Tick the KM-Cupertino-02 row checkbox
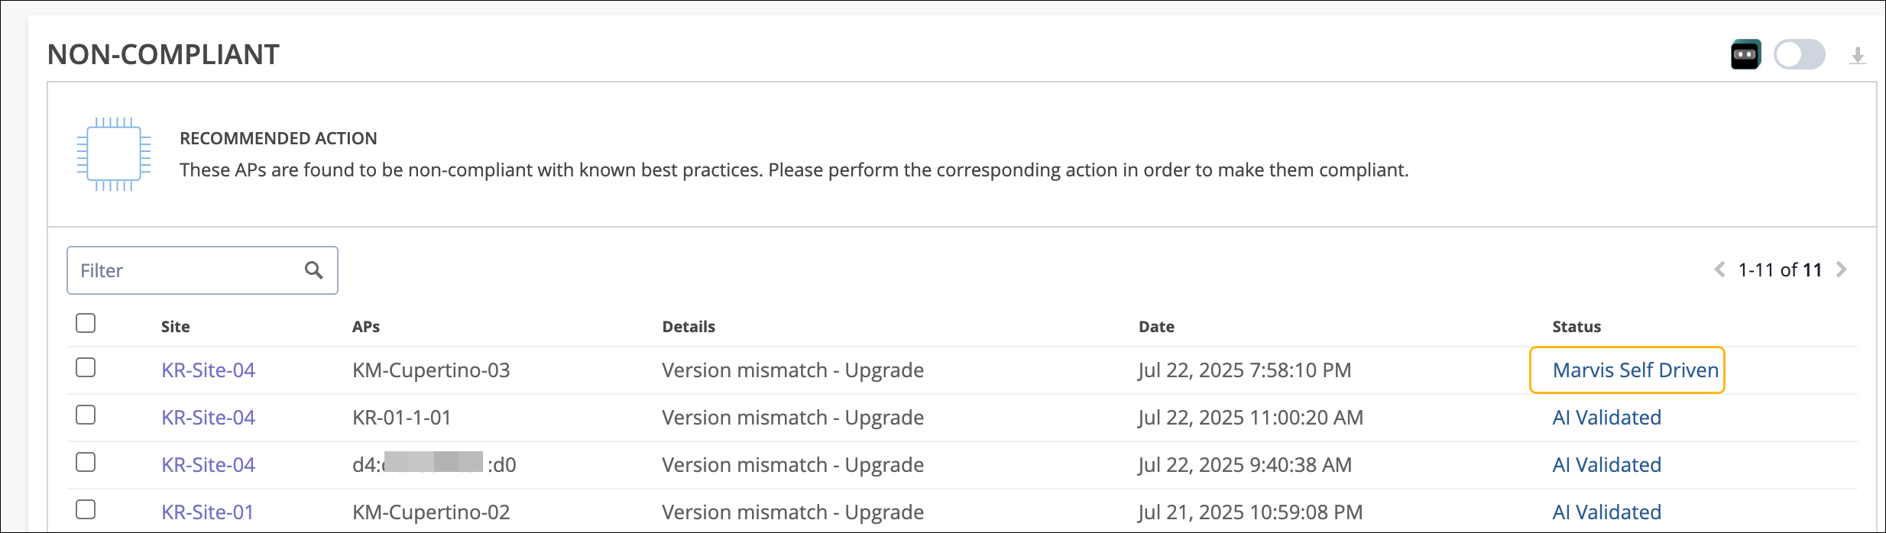This screenshot has height=533, width=1886. click(86, 509)
